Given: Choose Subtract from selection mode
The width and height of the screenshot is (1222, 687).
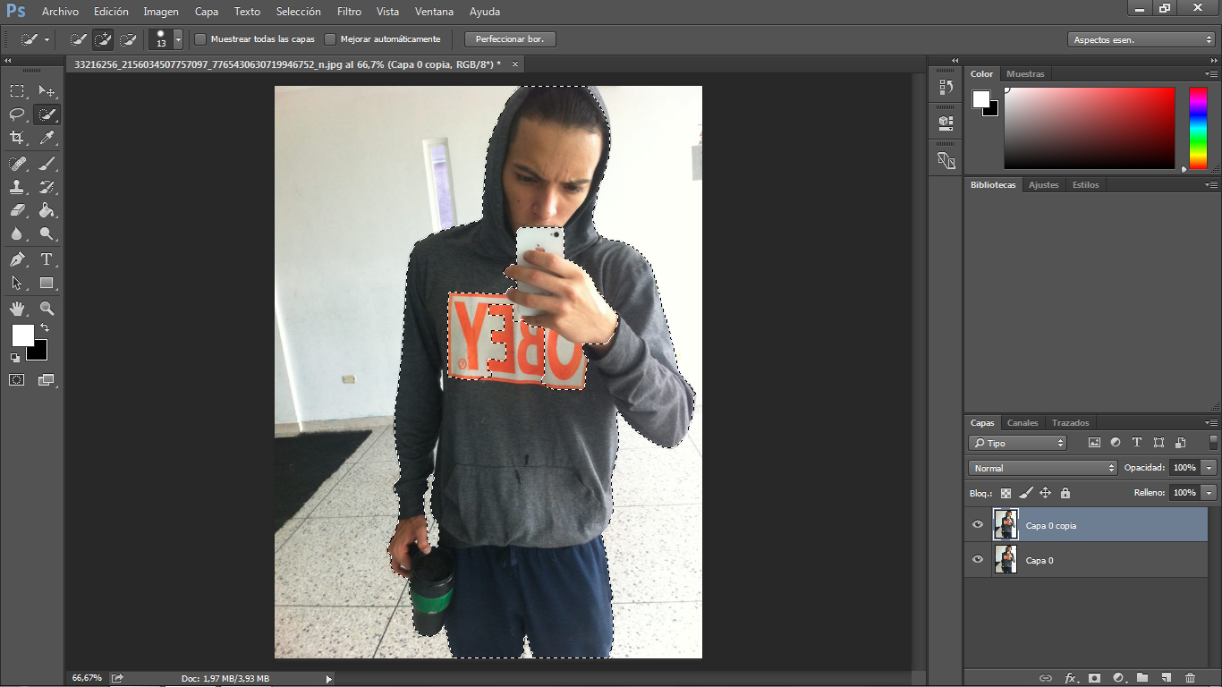Looking at the screenshot, I should point(128,39).
